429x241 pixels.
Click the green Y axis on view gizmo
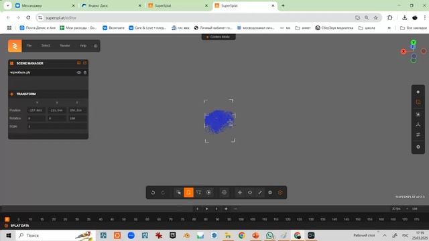(x=414, y=42)
